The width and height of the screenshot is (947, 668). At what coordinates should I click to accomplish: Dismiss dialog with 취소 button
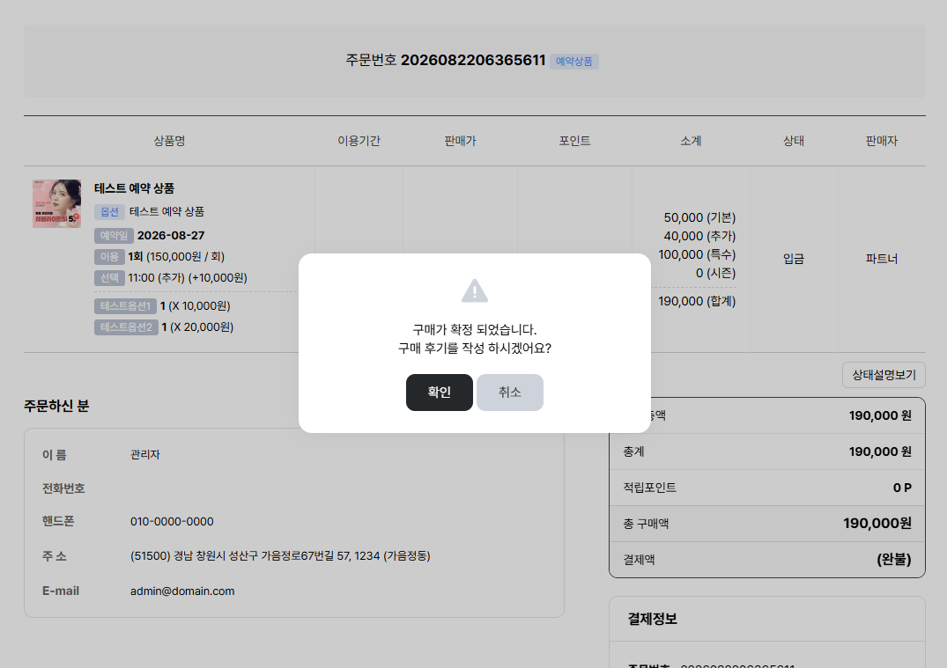(510, 393)
